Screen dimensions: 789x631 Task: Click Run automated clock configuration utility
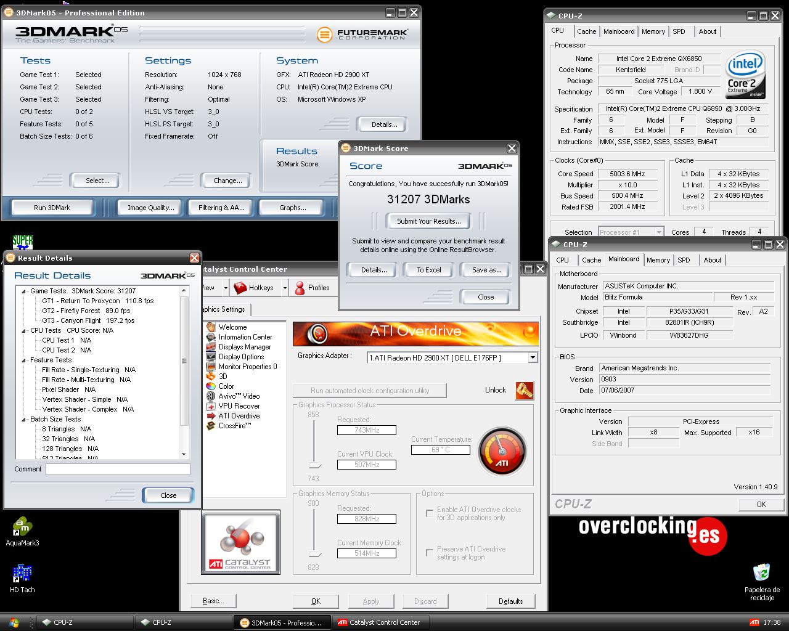(370, 391)
